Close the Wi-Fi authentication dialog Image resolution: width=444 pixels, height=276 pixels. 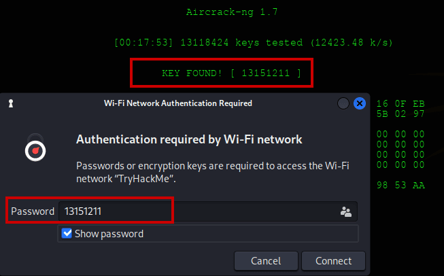point(360,103)
